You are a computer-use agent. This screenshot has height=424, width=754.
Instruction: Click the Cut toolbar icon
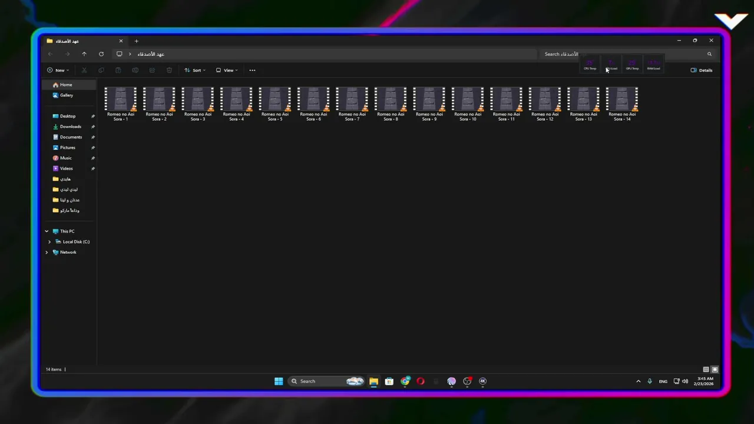point(84,70)
